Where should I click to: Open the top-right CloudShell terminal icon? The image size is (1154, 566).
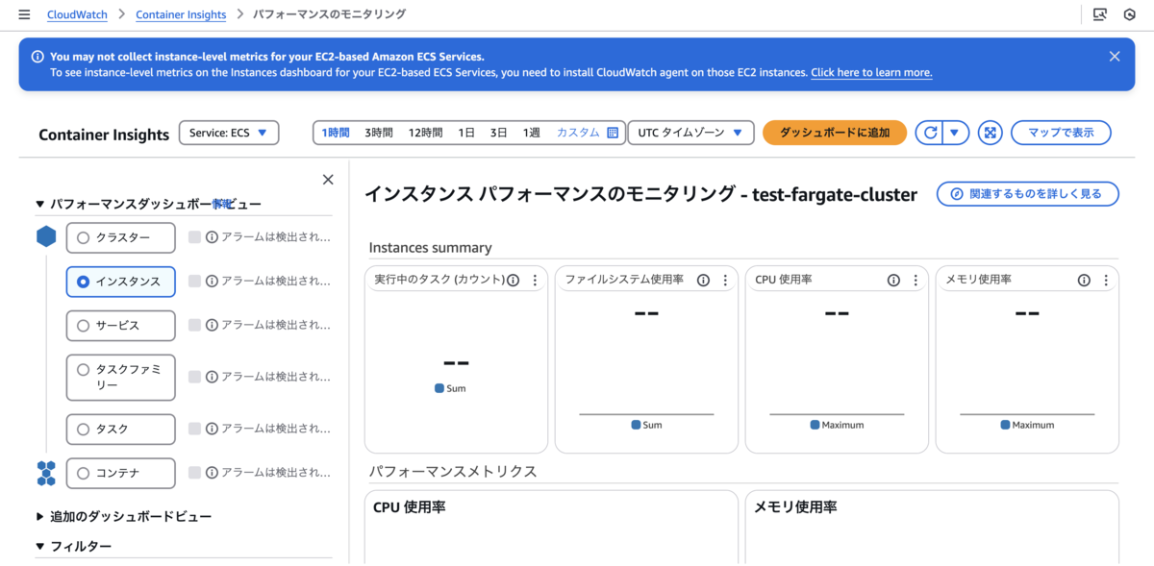click(1100, 14)
